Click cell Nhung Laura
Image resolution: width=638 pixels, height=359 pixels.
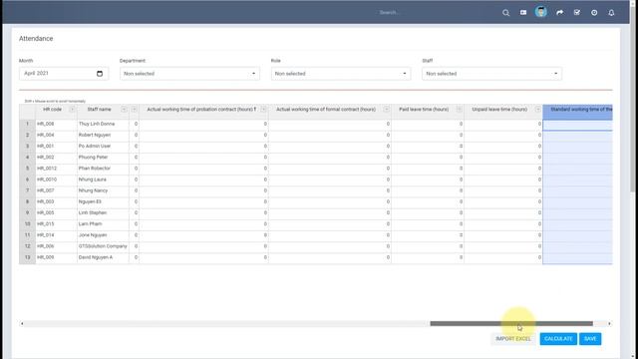tap(103, 179)
